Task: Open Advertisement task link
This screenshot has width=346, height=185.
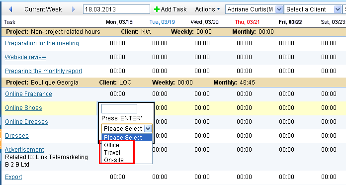Action: click(x=24, y=150)
